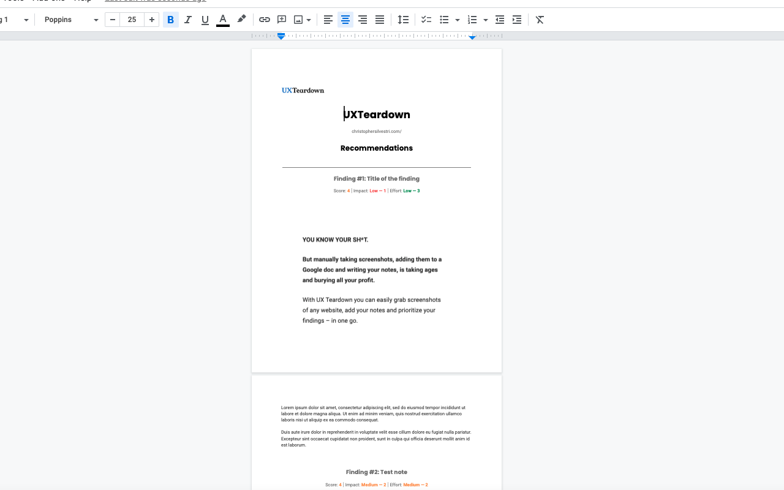Click the 'But manually taking screenshots' paragraph
This screenshot has width=784, height=490.
pyautogui.click(x=372, y=269)
